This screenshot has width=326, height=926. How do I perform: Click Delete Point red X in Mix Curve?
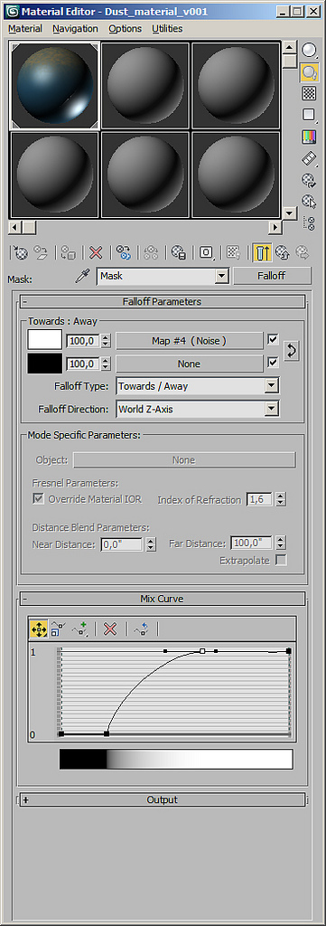[109, 629]
